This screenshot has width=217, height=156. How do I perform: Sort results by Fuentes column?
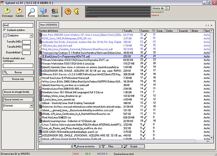146,31
